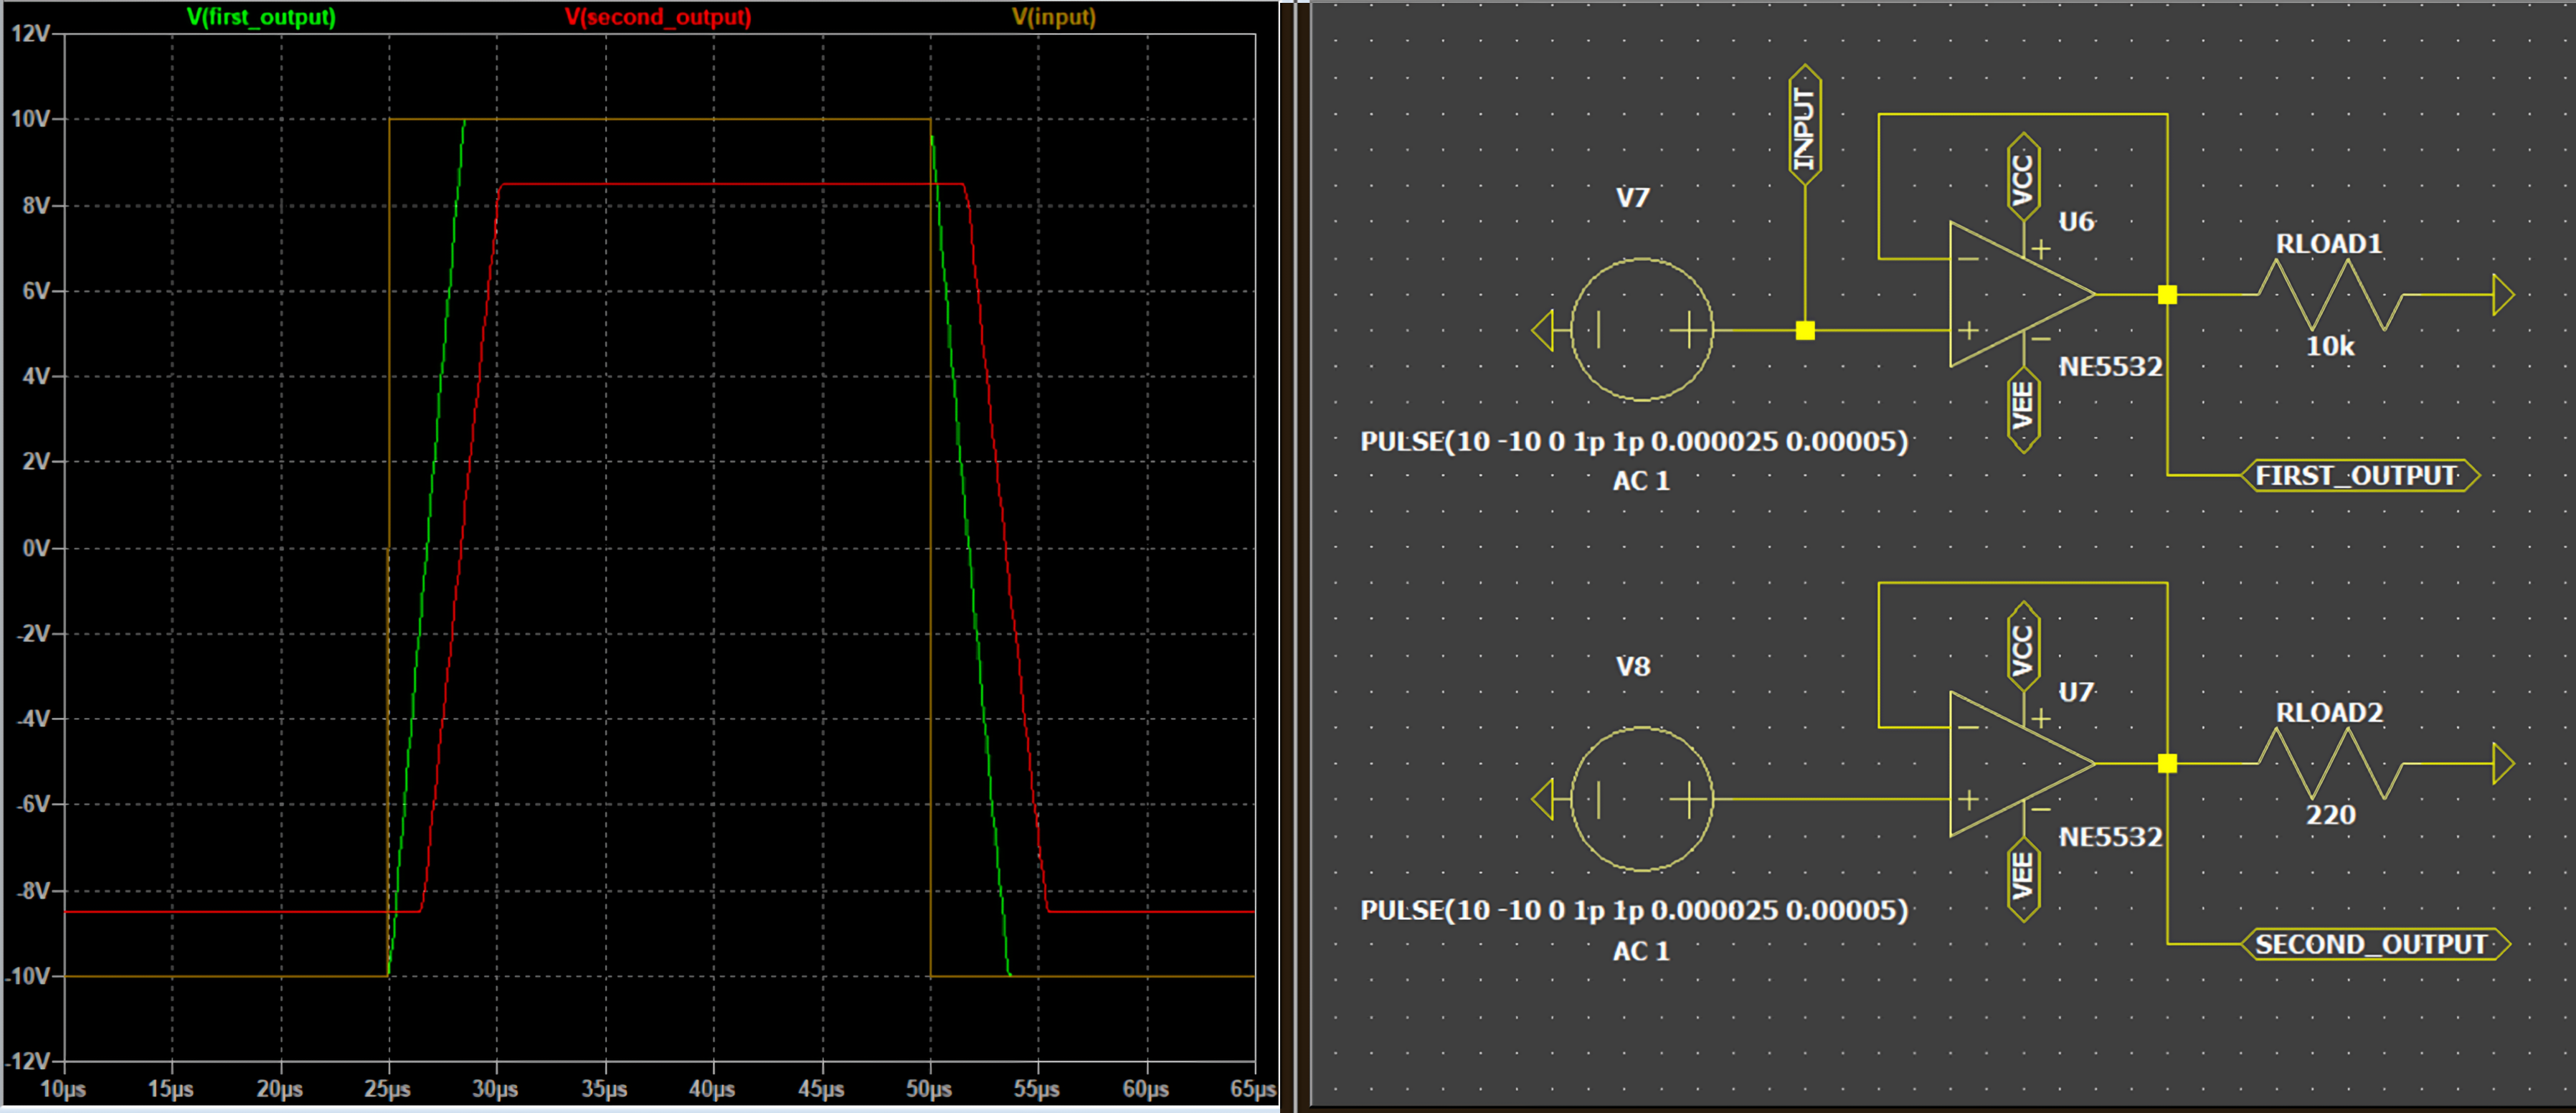Click the V7 PULSE parameter text
The height and width of the screenshot is (1113, 2576).
pos(1634,441)
